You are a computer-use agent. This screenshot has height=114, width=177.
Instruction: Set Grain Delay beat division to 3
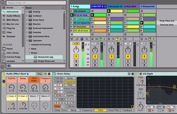click(67, 99)
